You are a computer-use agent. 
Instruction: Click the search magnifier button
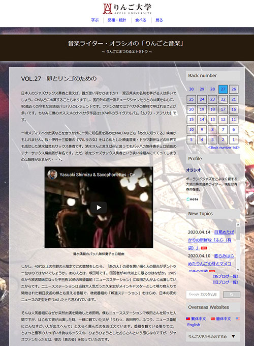click(x=232, y=295)
